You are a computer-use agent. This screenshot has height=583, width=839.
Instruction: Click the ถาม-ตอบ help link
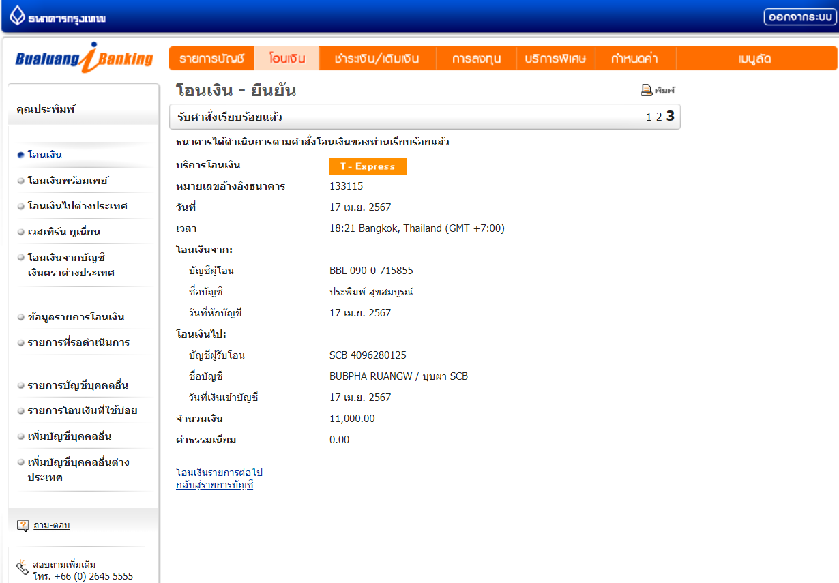point(51,525)
